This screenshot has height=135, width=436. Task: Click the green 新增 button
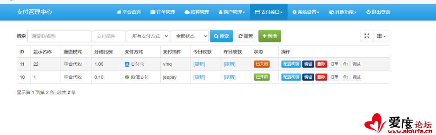[270, 36]
